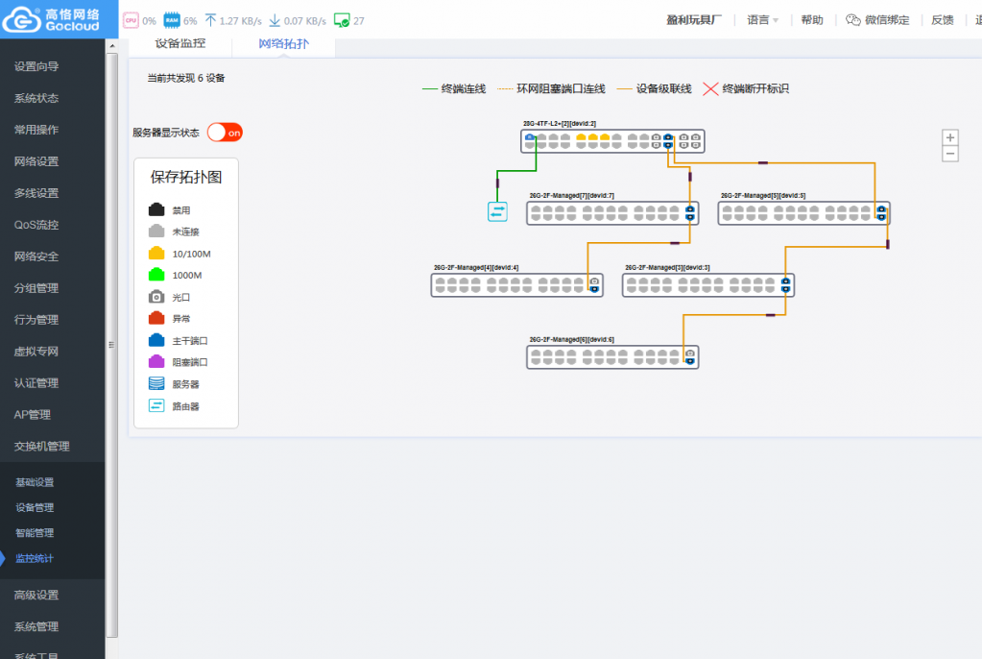The image size is (982, 659).
Task: Click the zoom in plus button
Action: coord(950,137)
